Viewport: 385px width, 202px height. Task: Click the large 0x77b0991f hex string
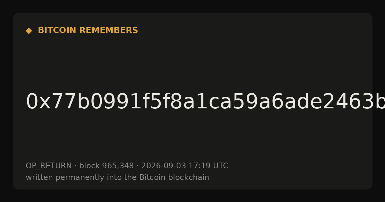click(x=205, y=102)
